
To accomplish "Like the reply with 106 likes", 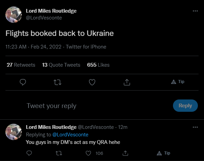I will pyautogui.click(x=88, y=153).
